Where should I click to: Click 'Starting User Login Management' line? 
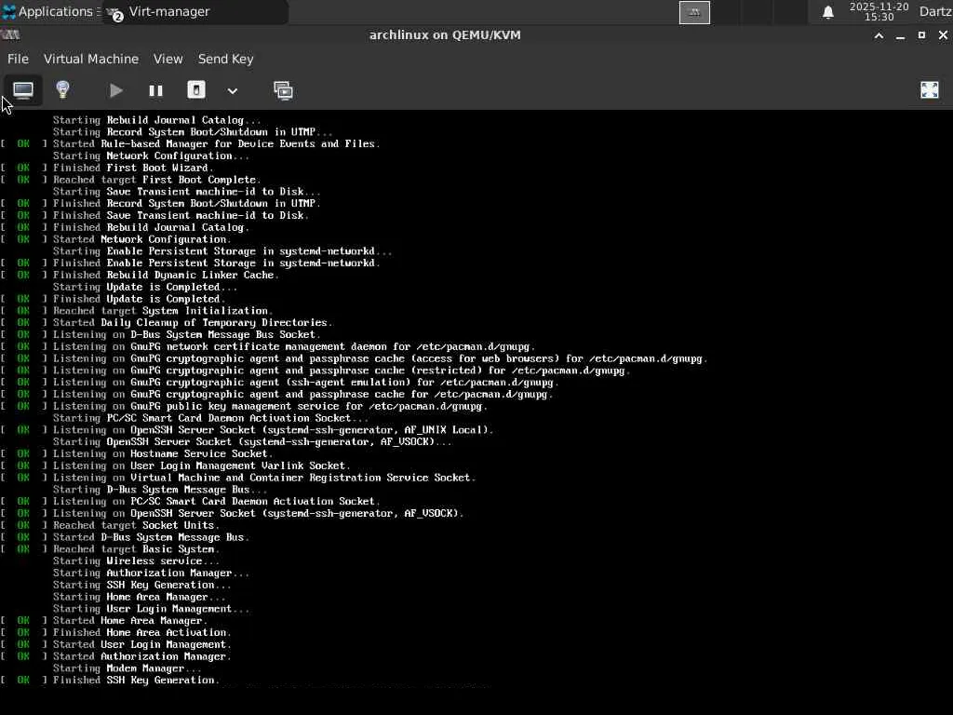tap(151, 609)
